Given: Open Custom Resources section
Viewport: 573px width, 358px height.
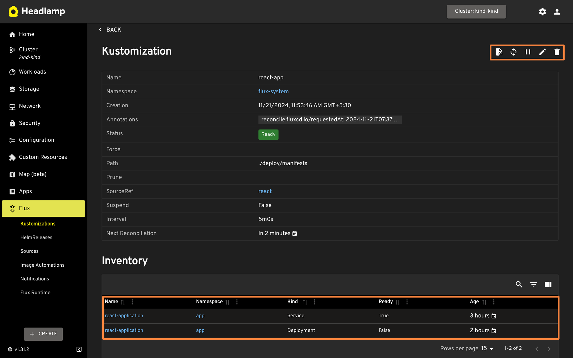Looking at the screenshot, I should (x=43, y=157).
